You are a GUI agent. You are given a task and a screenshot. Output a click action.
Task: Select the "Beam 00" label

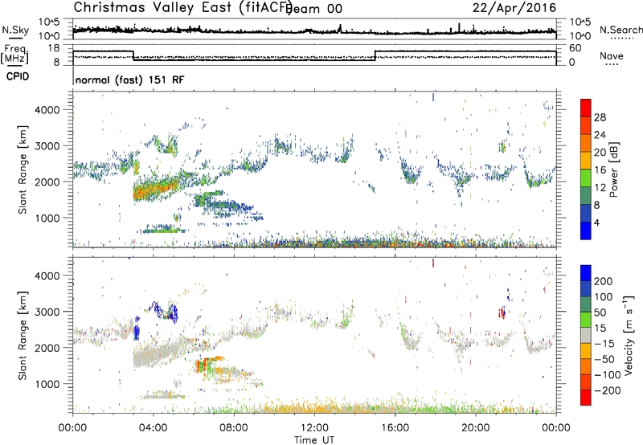314,9
